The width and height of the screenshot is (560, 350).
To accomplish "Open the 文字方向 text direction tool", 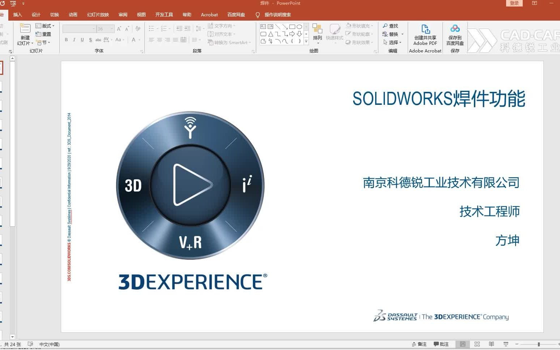I will tap(221, 26).
